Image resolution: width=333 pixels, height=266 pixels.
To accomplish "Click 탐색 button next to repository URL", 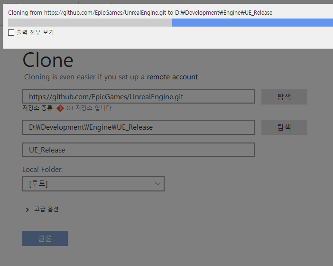I will point(284,97).
